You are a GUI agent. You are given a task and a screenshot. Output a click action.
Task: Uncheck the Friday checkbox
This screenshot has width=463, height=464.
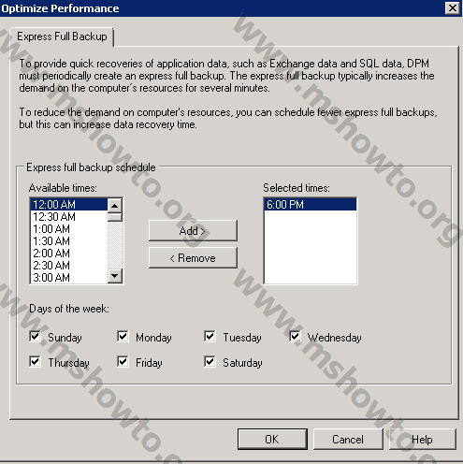coord(123,362)
